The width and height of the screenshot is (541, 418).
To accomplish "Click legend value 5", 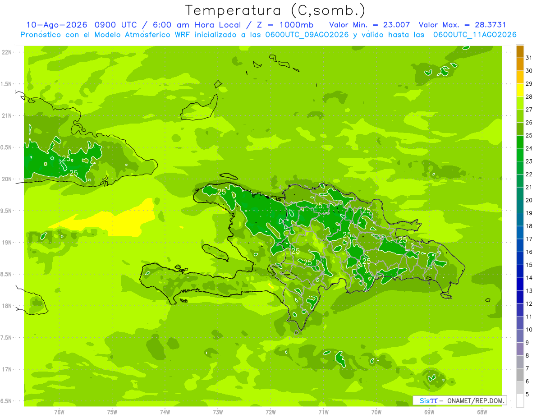I will [527, 395].
